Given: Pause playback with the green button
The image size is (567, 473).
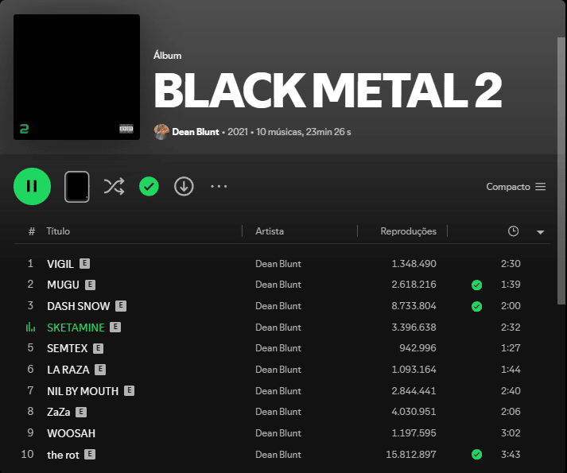Looking at the screenshot, I should [x=32, y=186].
